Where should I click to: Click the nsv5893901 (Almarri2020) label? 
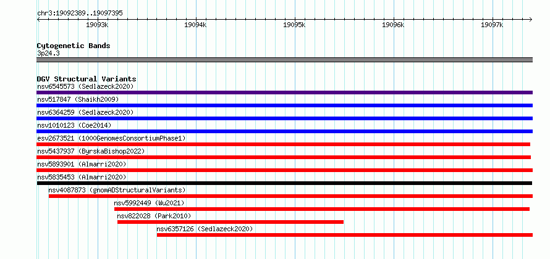point(82,164)
